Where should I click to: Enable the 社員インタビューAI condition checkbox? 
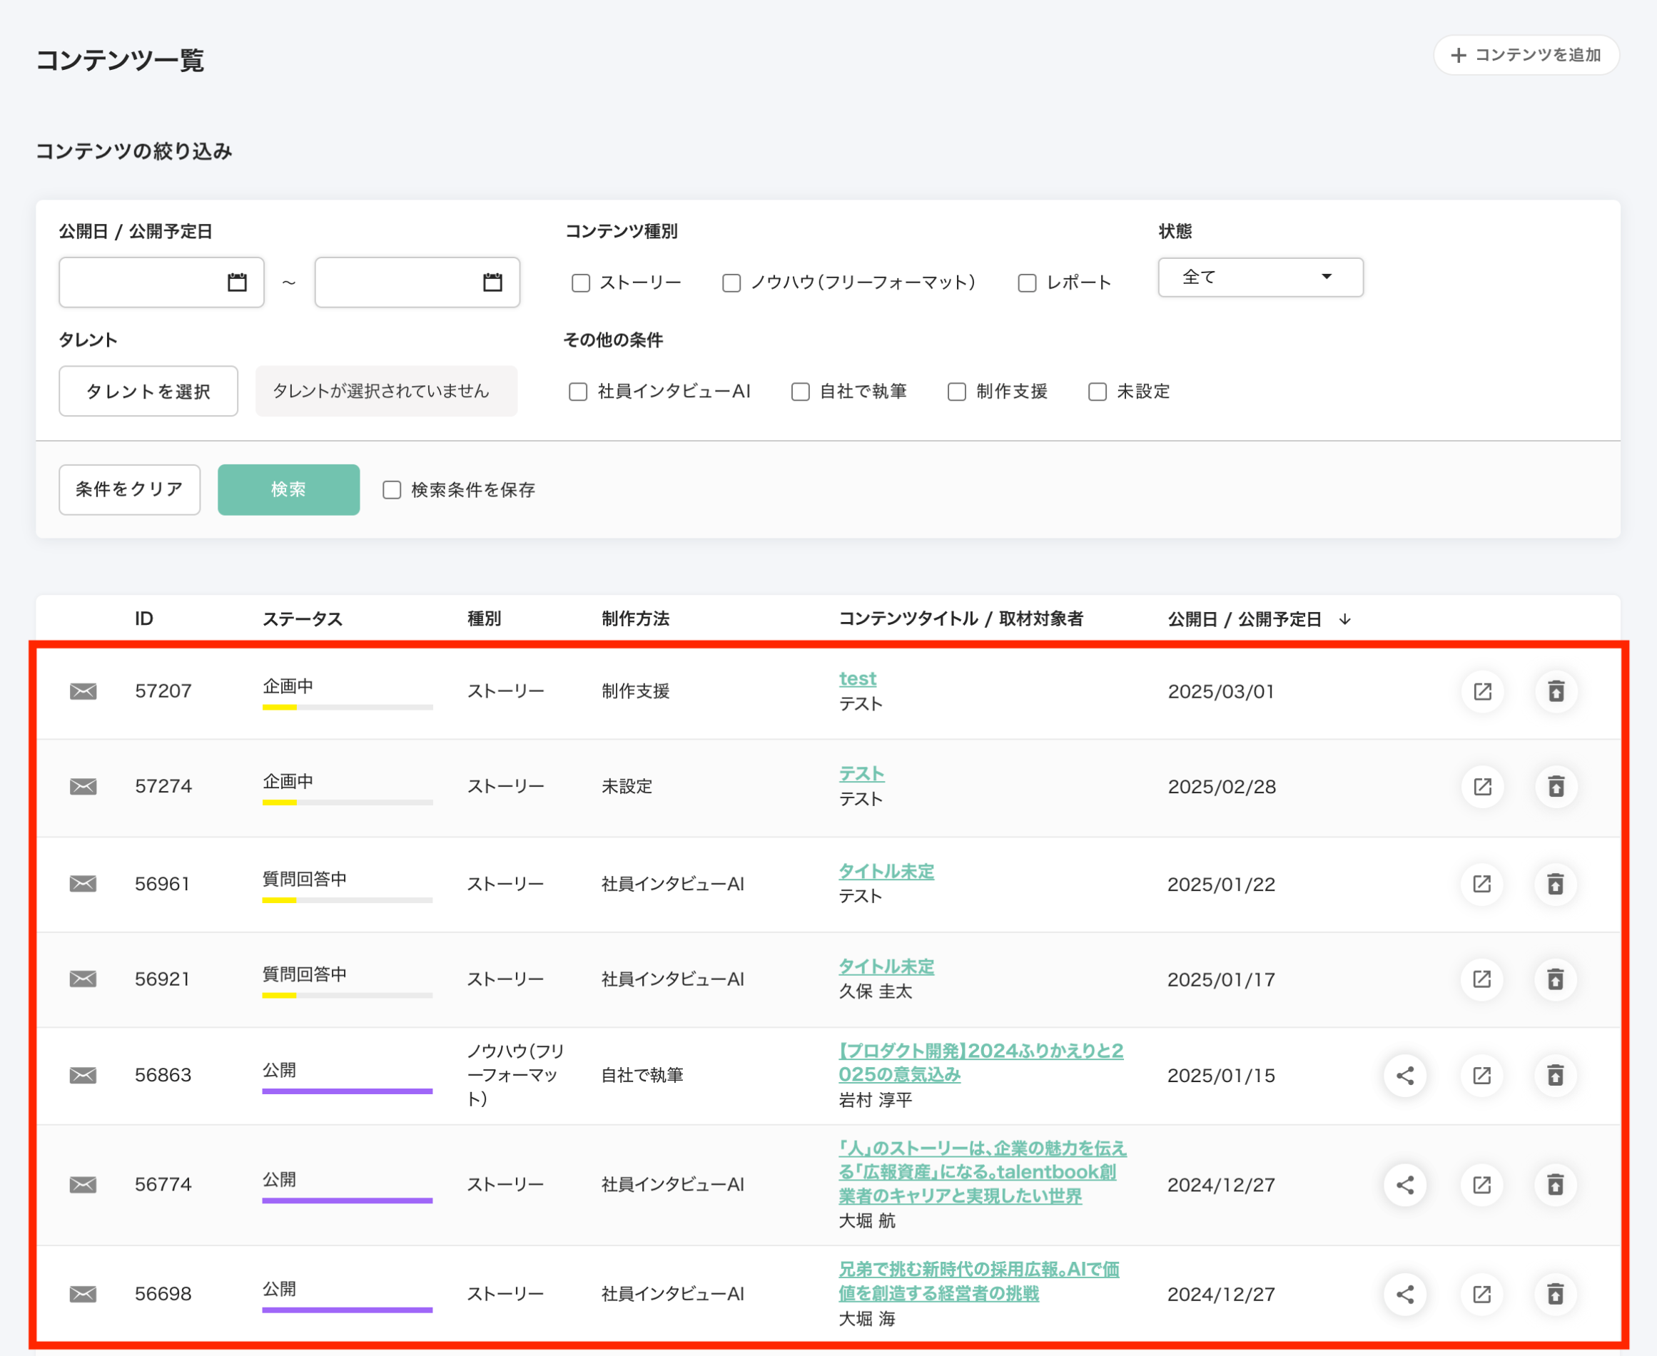click(x=578, y=392)
